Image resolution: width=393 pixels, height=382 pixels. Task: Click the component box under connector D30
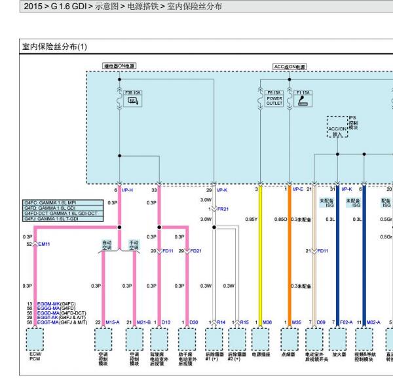click(x=187, y=339)
